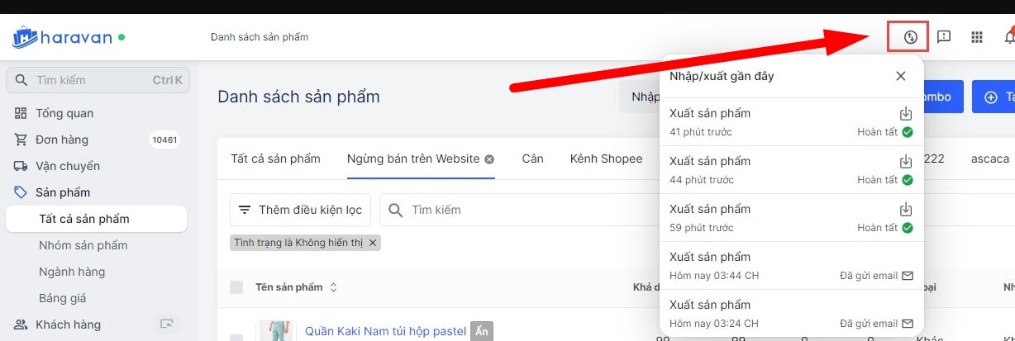The width and height of the screenshot is (1015, 341).
Task: Open 'Đơn hàng' in the sidebar
Action: point(62,140)
